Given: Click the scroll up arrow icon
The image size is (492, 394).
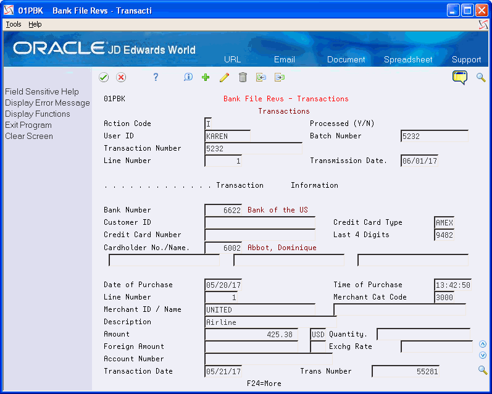Looking at the screenshot, I should [x=483, y=344].
